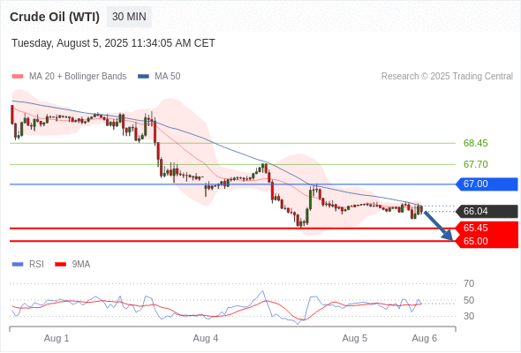521x353 pixels.
Task: Select the 67.00 blue pivot price tag
Action: click(x=487, y=184)
